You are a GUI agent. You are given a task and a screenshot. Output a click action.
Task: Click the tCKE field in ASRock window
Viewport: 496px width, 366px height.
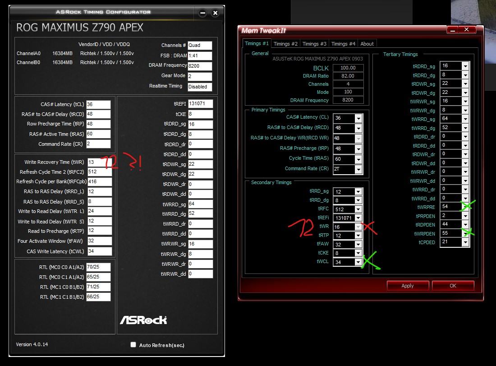tap(201, 114)
